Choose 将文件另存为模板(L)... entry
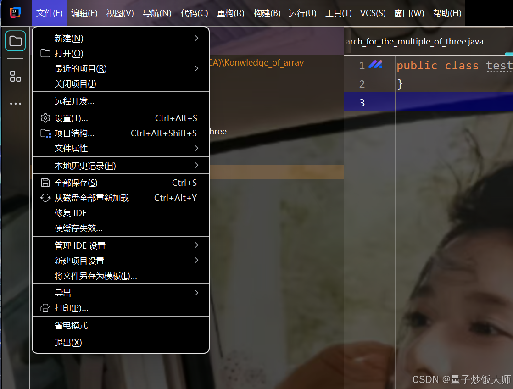Screen dimensions: 513x389 [121, 276]
